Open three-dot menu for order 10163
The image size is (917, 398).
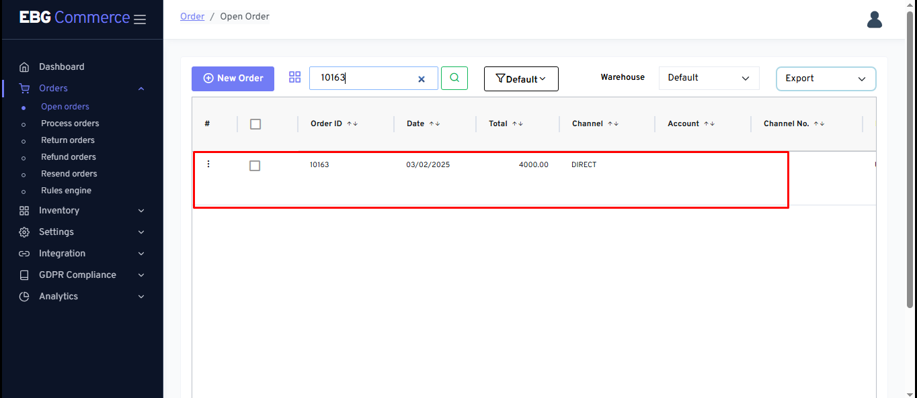208,164
